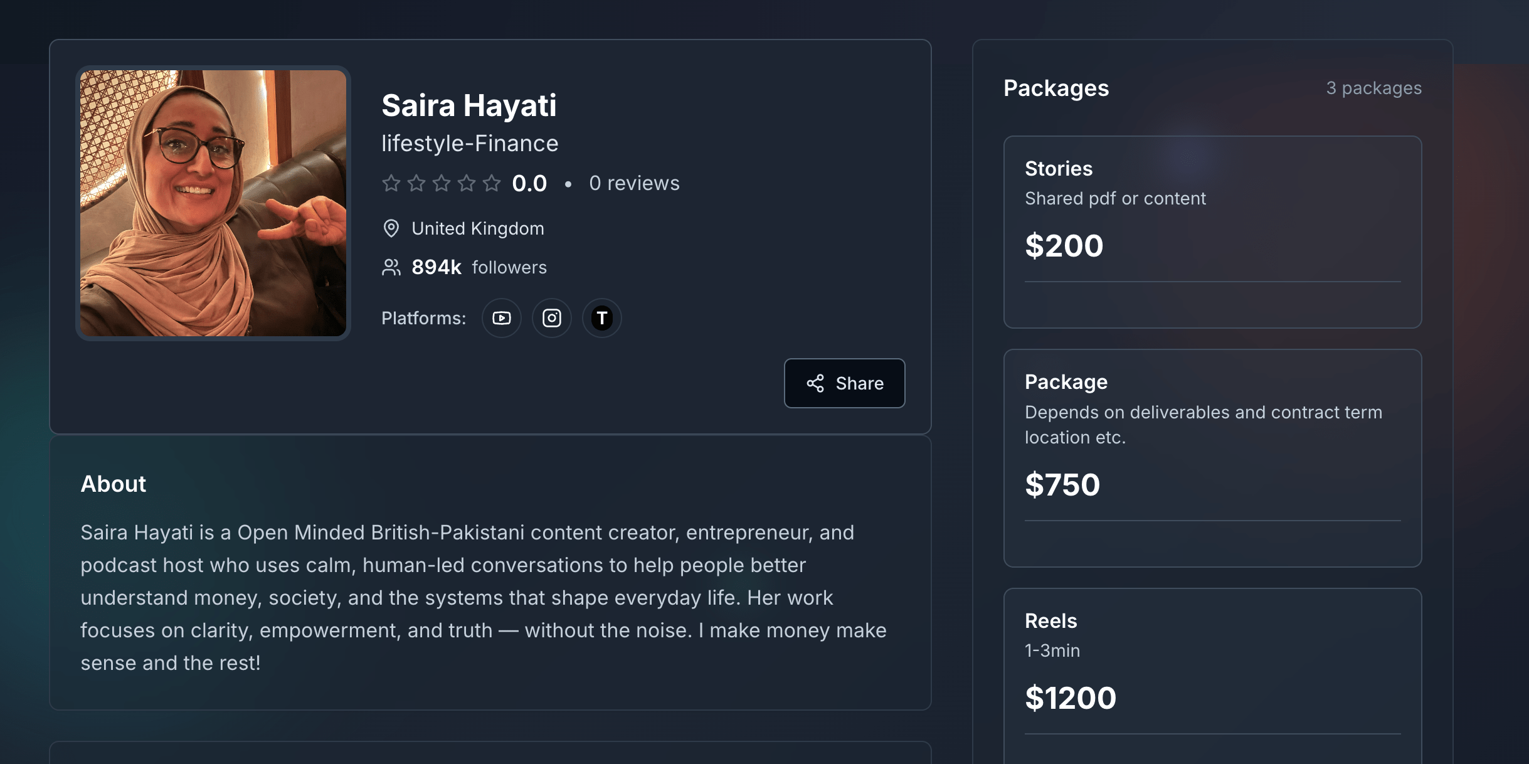
Task: Click the followers people icon
Action: 391,267
